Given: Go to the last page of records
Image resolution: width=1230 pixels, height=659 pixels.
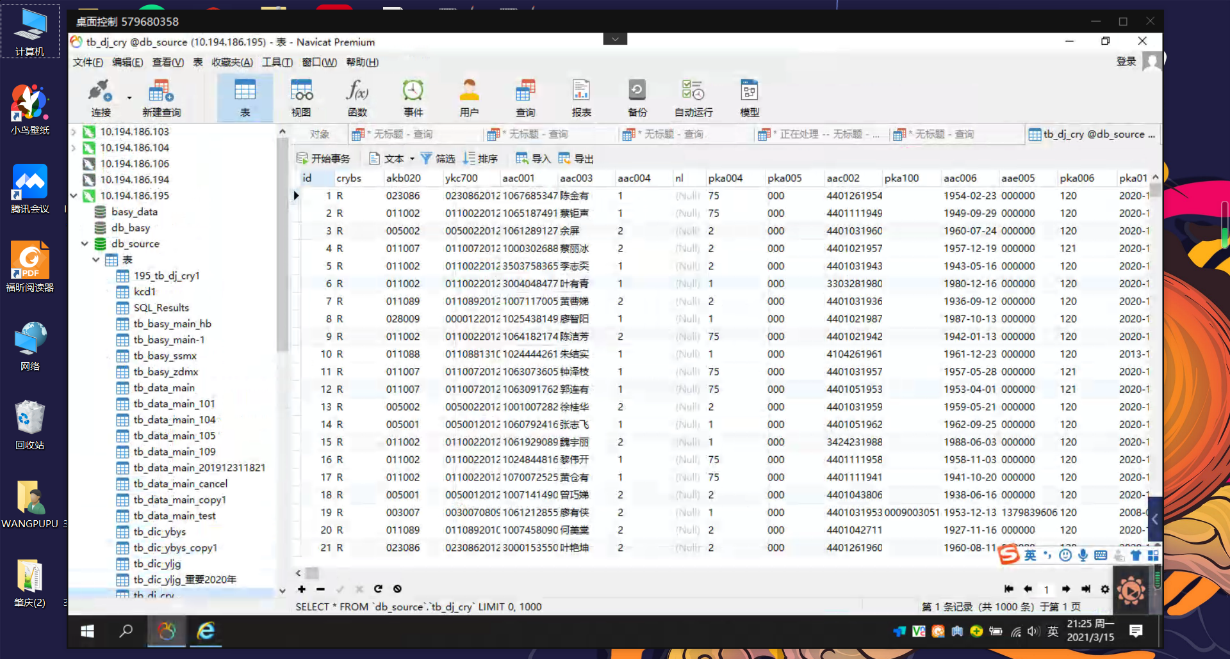Looking at the screenshot, I should coord(1085,589).
